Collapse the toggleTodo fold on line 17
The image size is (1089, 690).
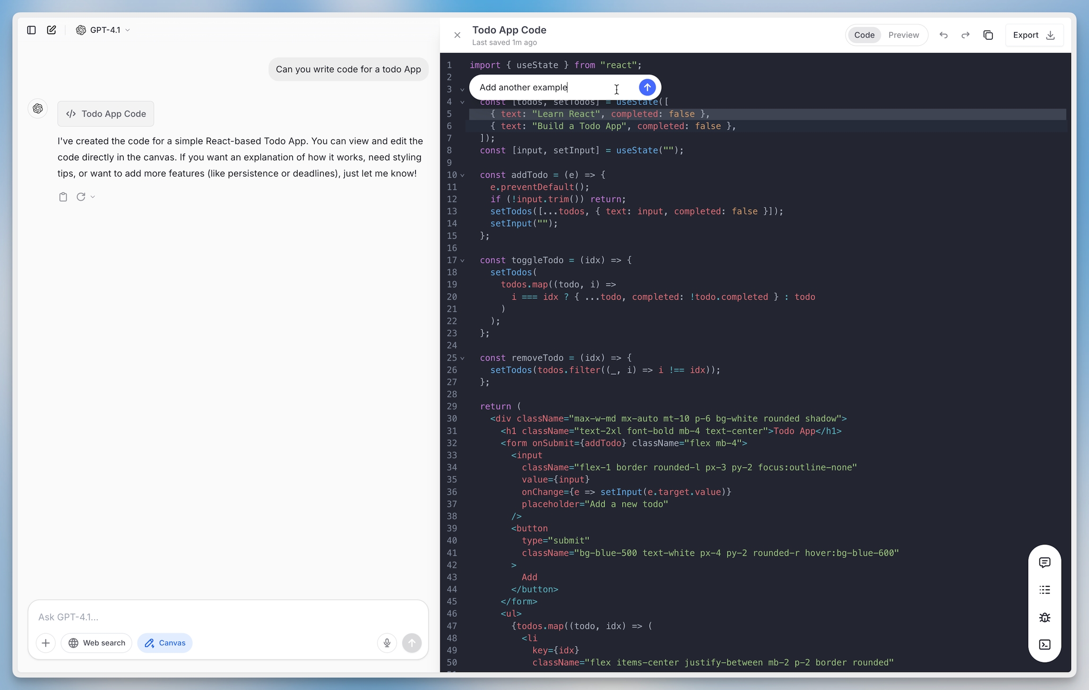[462, 261]
